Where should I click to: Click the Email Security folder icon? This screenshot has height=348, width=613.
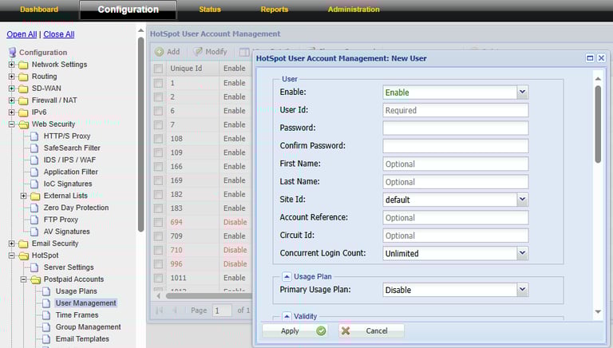[23, 243]
